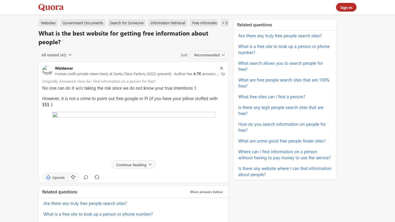The height and width of the screenshot is (222, 395).
Task: Repost Waldemar's answer
Action: click(x=97, y=177)
